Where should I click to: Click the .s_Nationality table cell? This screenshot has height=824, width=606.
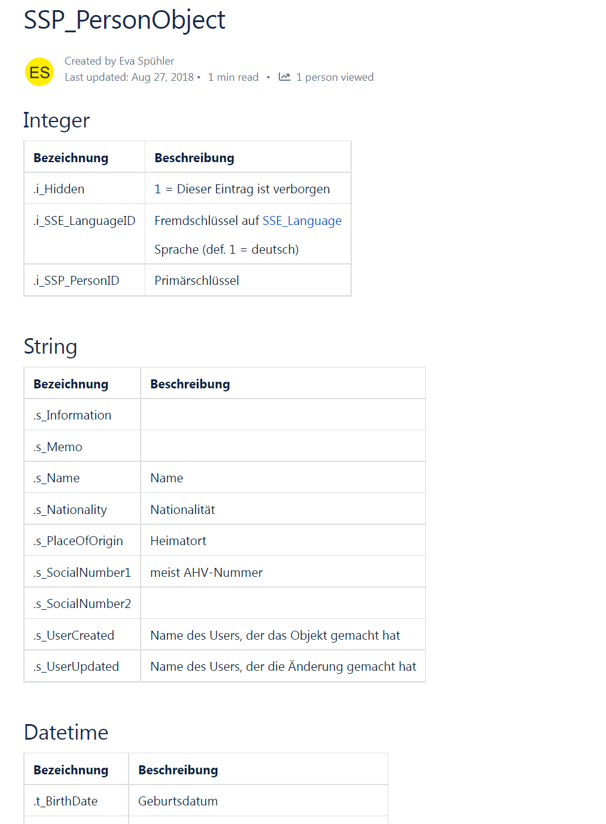71,510
